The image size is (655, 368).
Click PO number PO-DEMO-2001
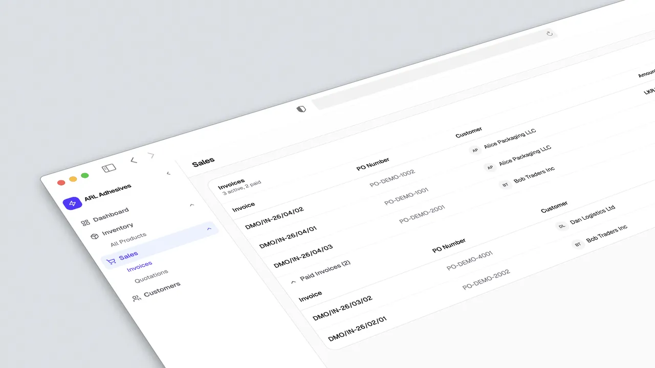pyautogui.click(x=422, y=214)
